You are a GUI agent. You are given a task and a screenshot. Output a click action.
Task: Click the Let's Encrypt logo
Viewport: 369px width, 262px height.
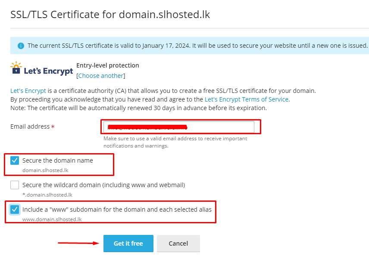(41, 69)
